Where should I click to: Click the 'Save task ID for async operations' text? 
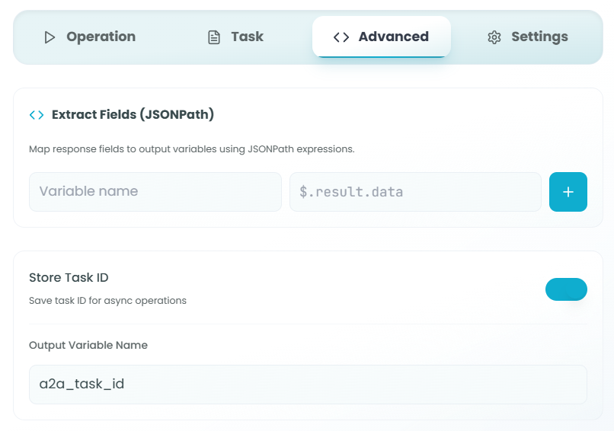click(x=107, y=301)
